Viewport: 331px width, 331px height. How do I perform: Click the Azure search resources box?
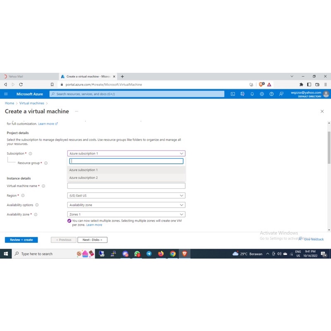tap(137, 94)
